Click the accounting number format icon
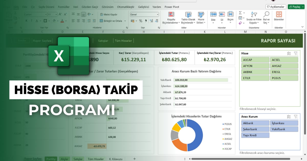Screen dimensions: 307x161 133,21
